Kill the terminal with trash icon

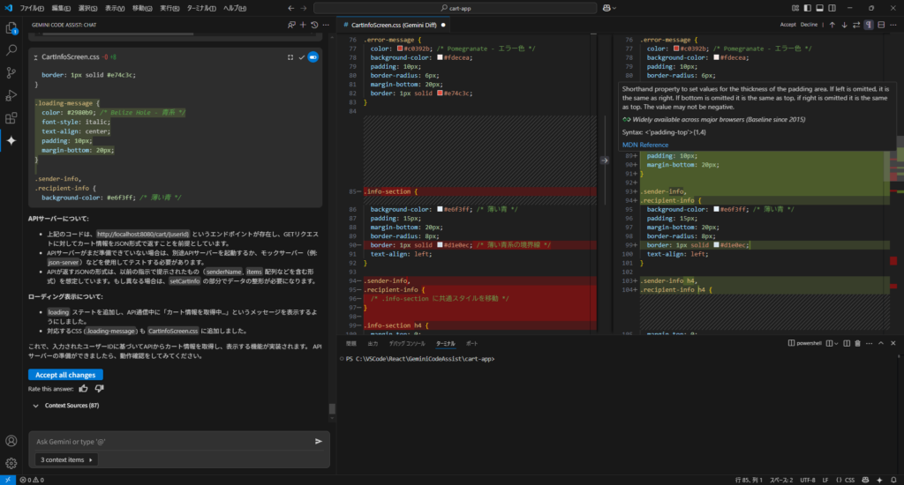point(857,343)
